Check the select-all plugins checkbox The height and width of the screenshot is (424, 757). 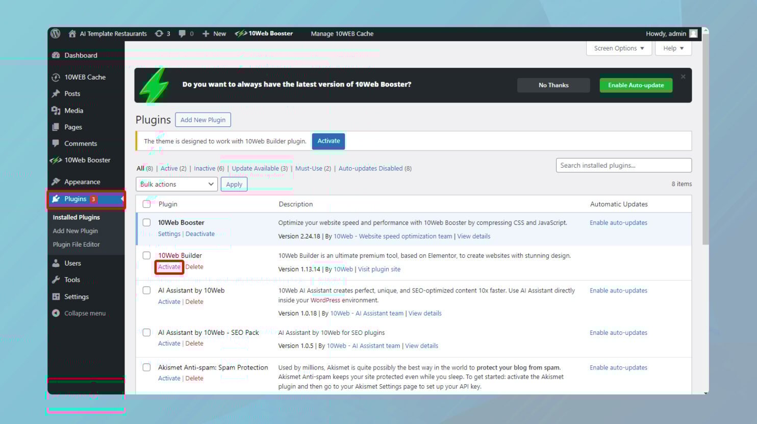pos(146,203)
